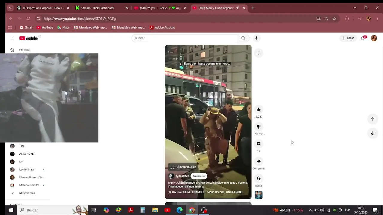The height and width of the screenshot is (215, 383).
Task: Open the ALEX HOYER subscription channel
Action: [28, 154]
